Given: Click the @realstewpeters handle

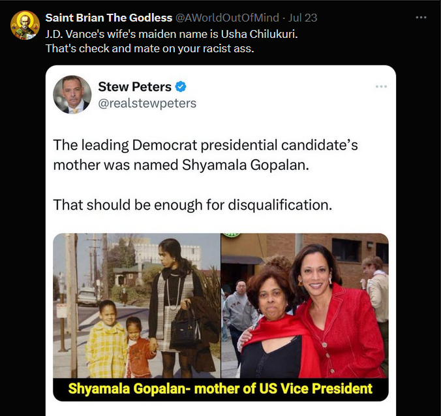Looking at the screenshot, I should coord(147,103).
